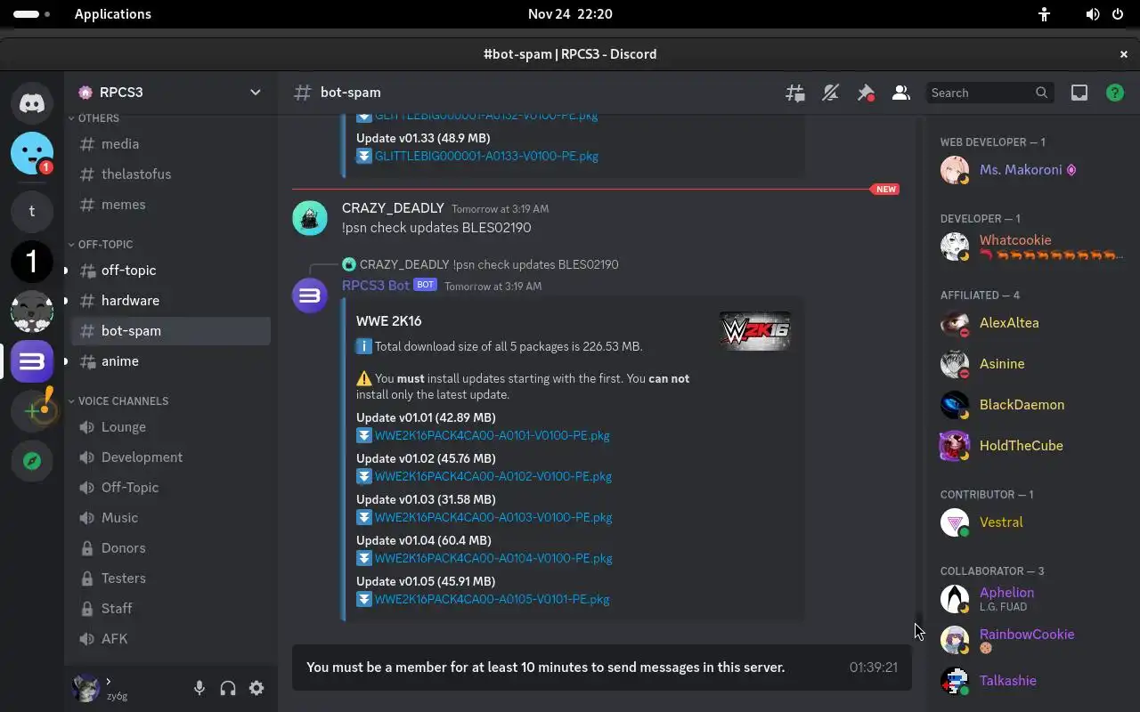1140x712 pixels.
Task: Open the Applications menu in top bar
Action: 112,14
